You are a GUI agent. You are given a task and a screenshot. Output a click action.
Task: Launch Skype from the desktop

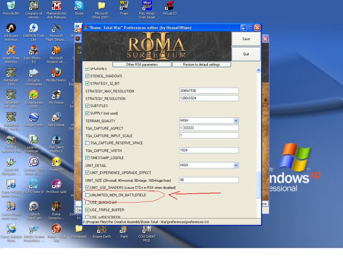[x=79, y=6]
